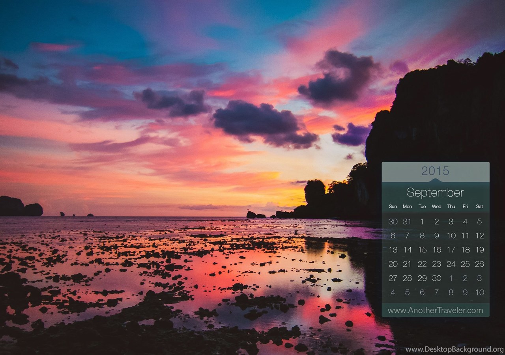This screenshot has height=355, width=505.
Task: Click the small triangle pointer below 2015
Action: click(x=435, y=181)
